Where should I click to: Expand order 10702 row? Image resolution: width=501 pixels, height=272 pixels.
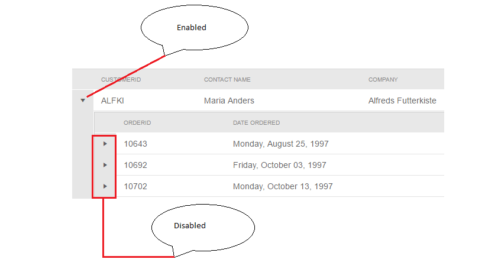pos(105,186)
